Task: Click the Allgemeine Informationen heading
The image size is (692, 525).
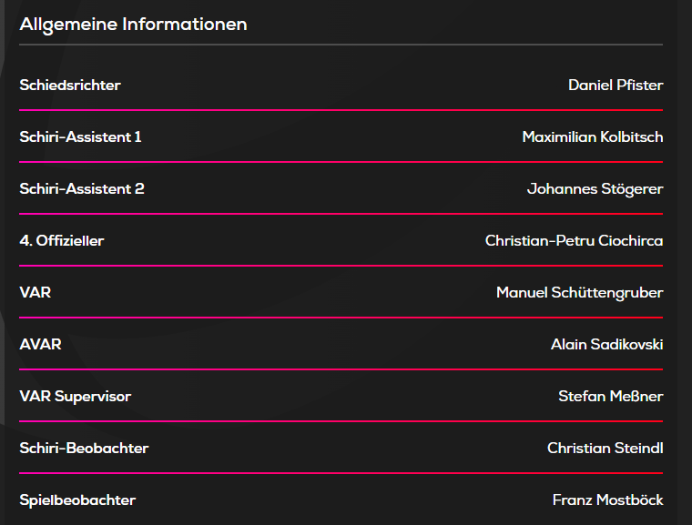Action: [x=133, y=25]
